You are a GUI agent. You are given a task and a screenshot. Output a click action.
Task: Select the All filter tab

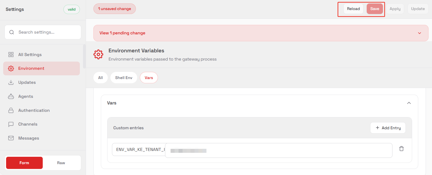(x=101, y=78)
